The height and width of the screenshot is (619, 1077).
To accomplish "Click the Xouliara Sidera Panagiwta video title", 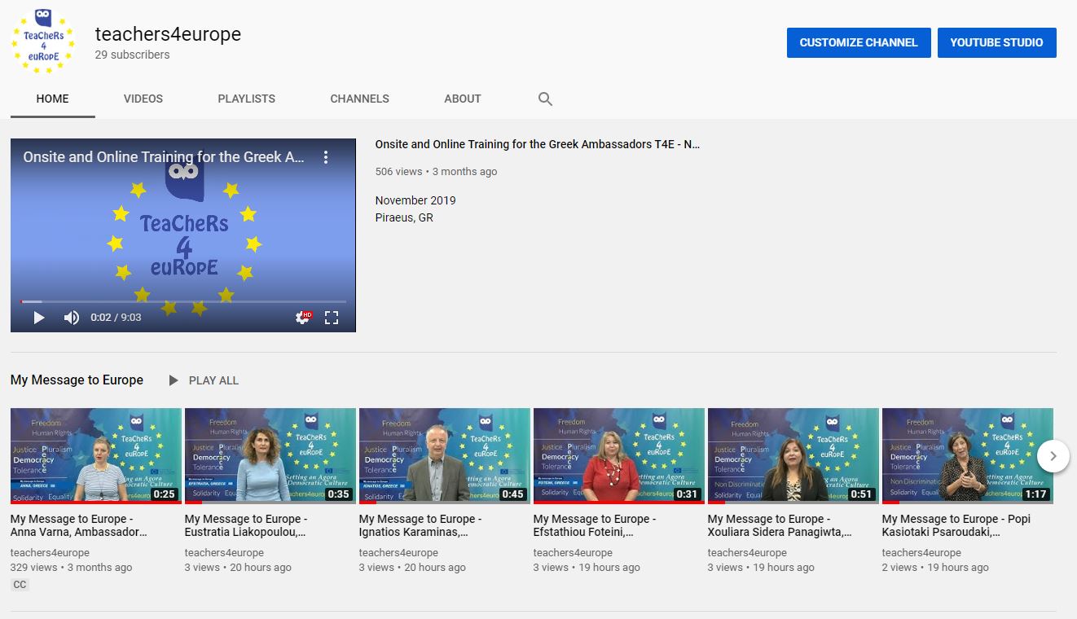I will click(780, 525).
